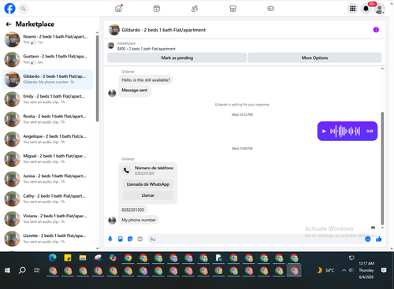The width and height of the screenshot is (394, 289).
Task: Click the microphone voice clip icon
Action: coord(110,239)
